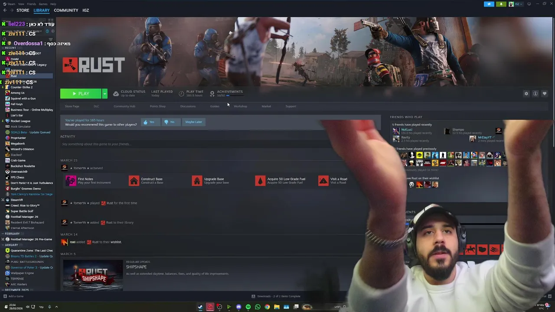This screenshot has height=312, width=555.
Task: Open the Help menu
Action: 53,4
